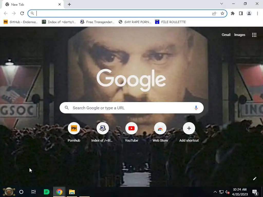Screen dimensions: 263x197
Task: Open the Chrome three-dot menu
Action: (257, 13)
